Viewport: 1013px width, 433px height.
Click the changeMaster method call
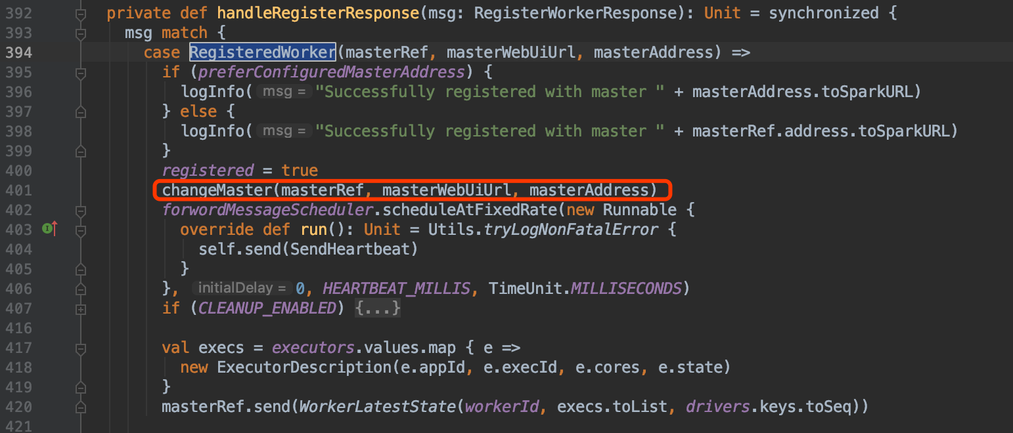[217, 190]
